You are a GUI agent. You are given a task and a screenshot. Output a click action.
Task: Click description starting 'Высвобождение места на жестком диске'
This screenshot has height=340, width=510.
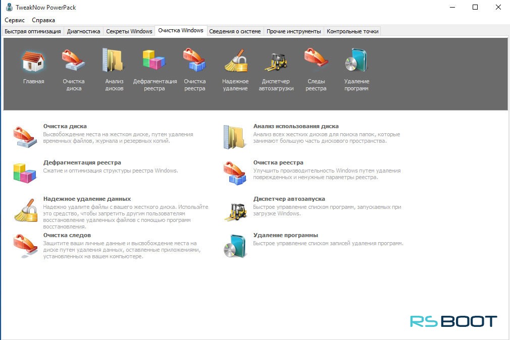click(x=118, y=138)
